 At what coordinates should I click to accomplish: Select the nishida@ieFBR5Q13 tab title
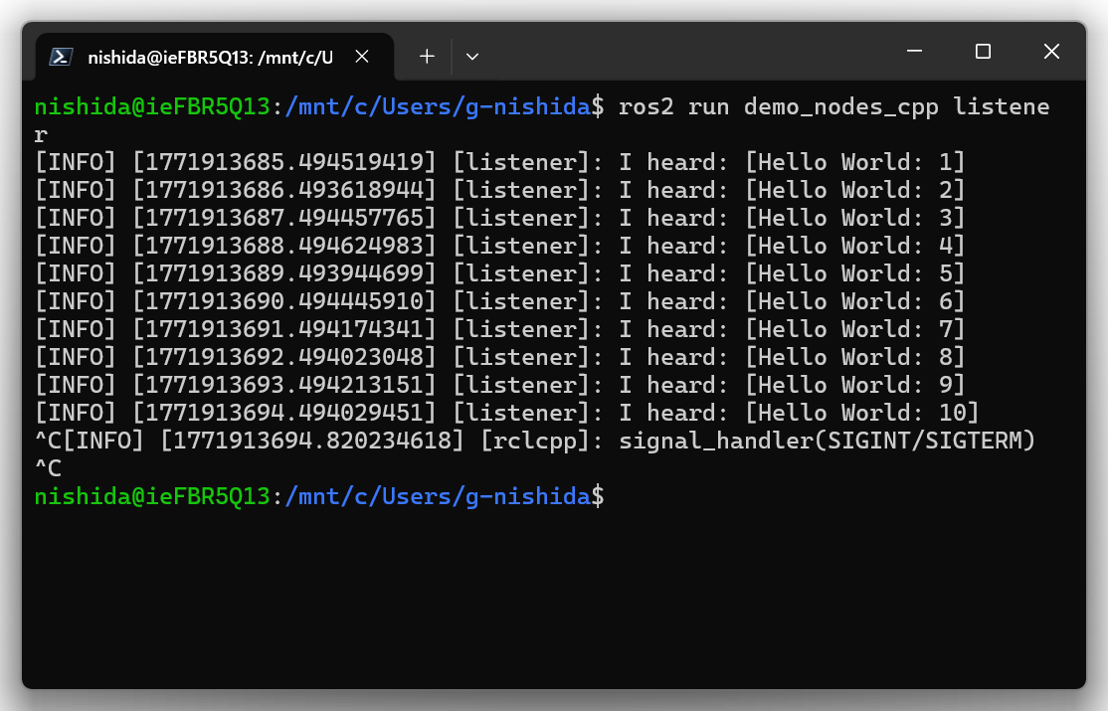point(209,57)
